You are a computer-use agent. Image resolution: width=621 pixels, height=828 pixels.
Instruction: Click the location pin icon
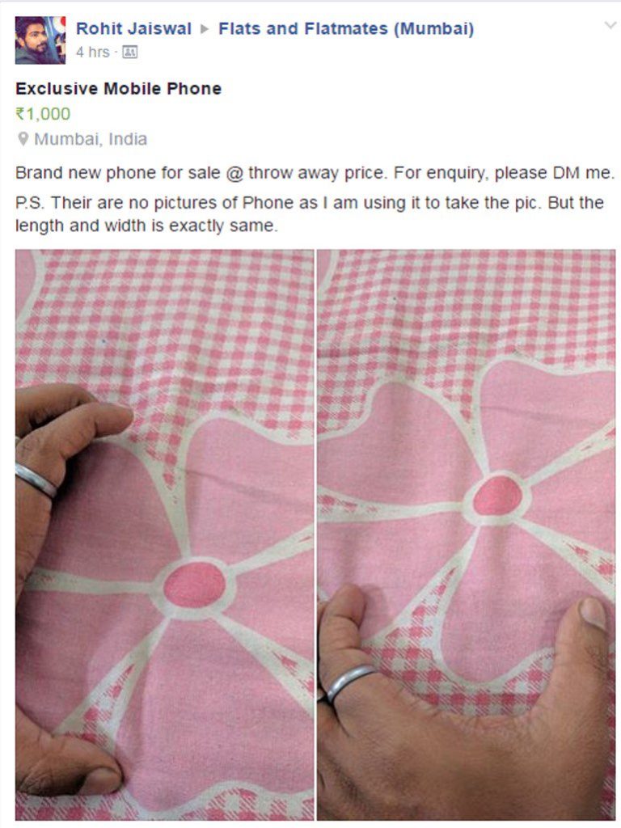(x=23, y=139)
